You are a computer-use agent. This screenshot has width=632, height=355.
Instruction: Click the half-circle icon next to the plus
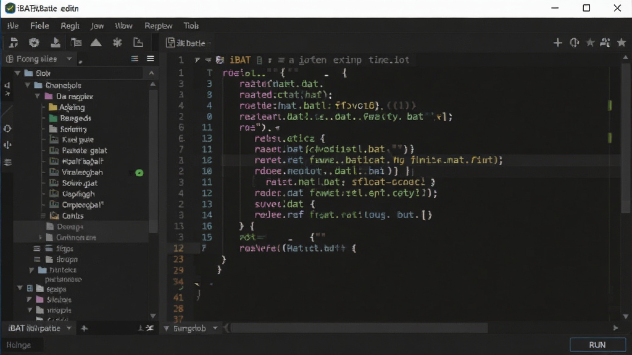(x=574, y=43)
